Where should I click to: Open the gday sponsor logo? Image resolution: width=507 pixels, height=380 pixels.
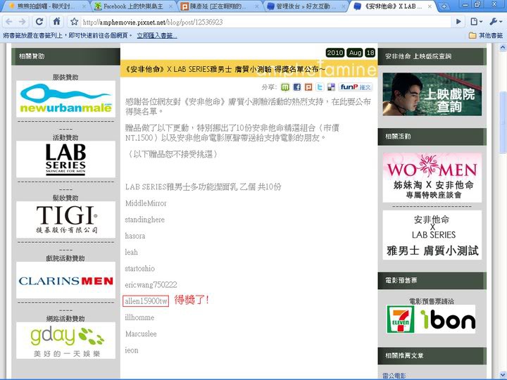pyautogui.click(x=65, y=341)
